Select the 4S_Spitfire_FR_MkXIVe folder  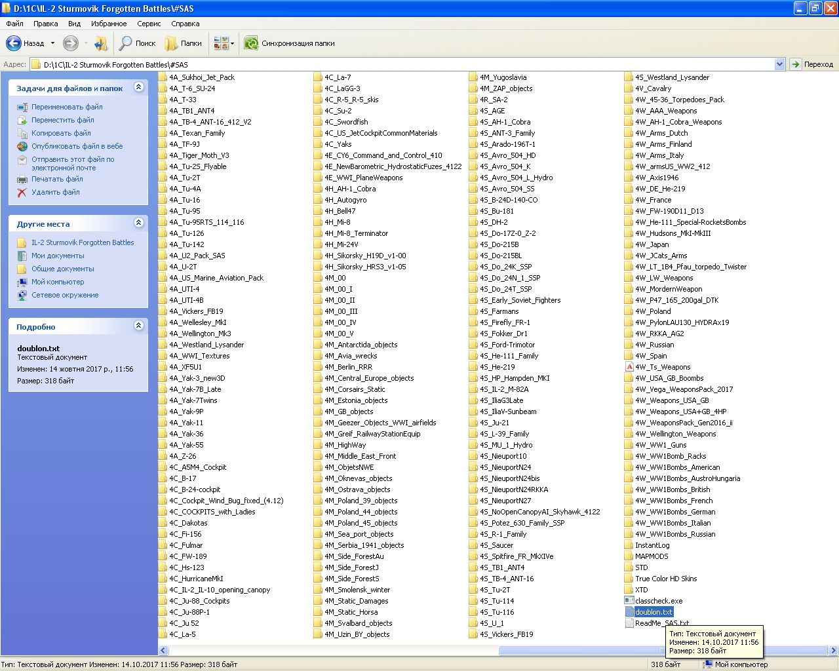pos(511,556)
